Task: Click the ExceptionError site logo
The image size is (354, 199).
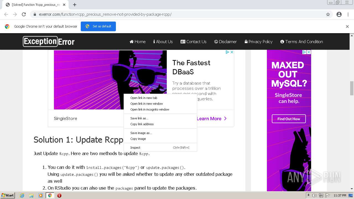Action: click(x=49, y=41)
